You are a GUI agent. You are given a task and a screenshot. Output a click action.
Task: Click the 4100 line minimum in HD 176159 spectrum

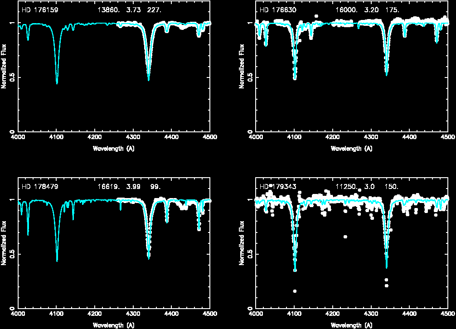click(x=57, y=83)
